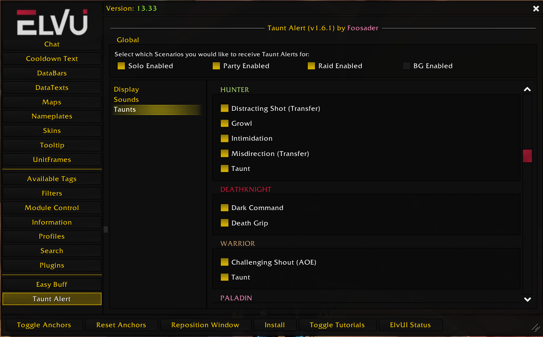Click the window resize grip icon
This screenshot has width=543, height=337.
coord(536,327)
